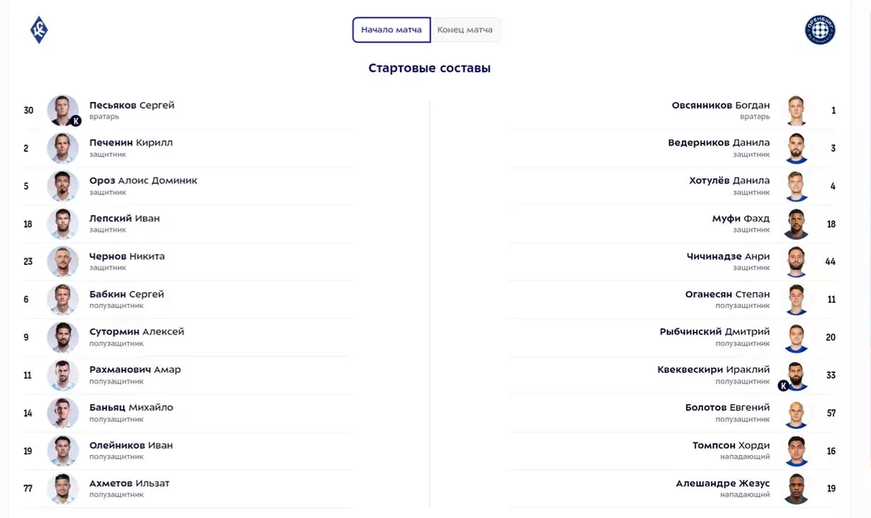Image resolution: width=871 pixels, height=518 pixels.
Task: Click the Orenburg club crest
Action: click(820, 30)
